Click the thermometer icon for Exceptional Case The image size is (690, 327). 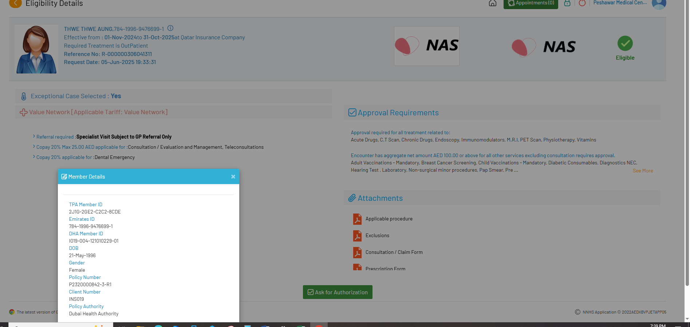[x=24, y=96]
